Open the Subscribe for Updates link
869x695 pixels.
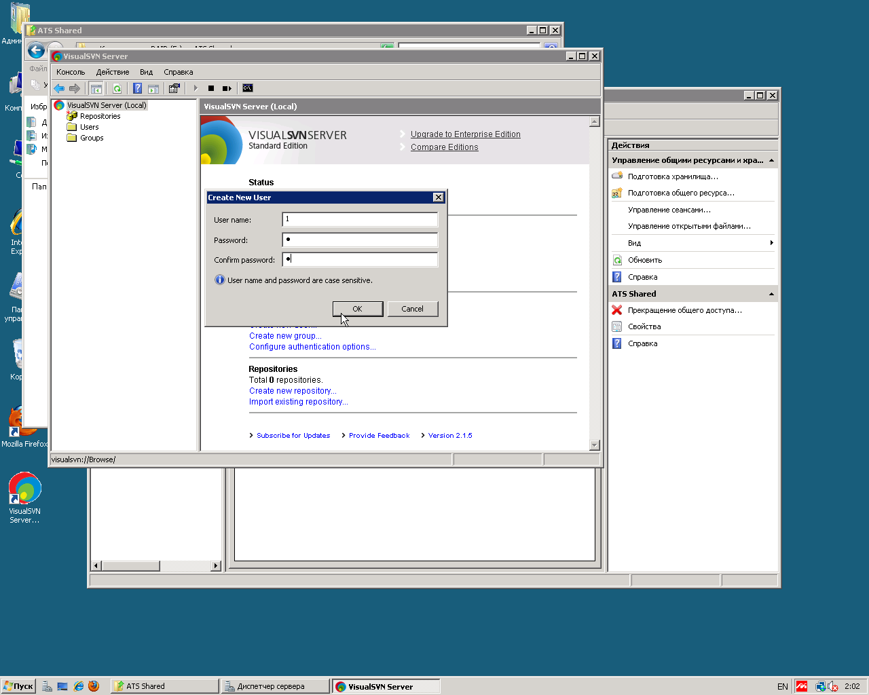293,436
